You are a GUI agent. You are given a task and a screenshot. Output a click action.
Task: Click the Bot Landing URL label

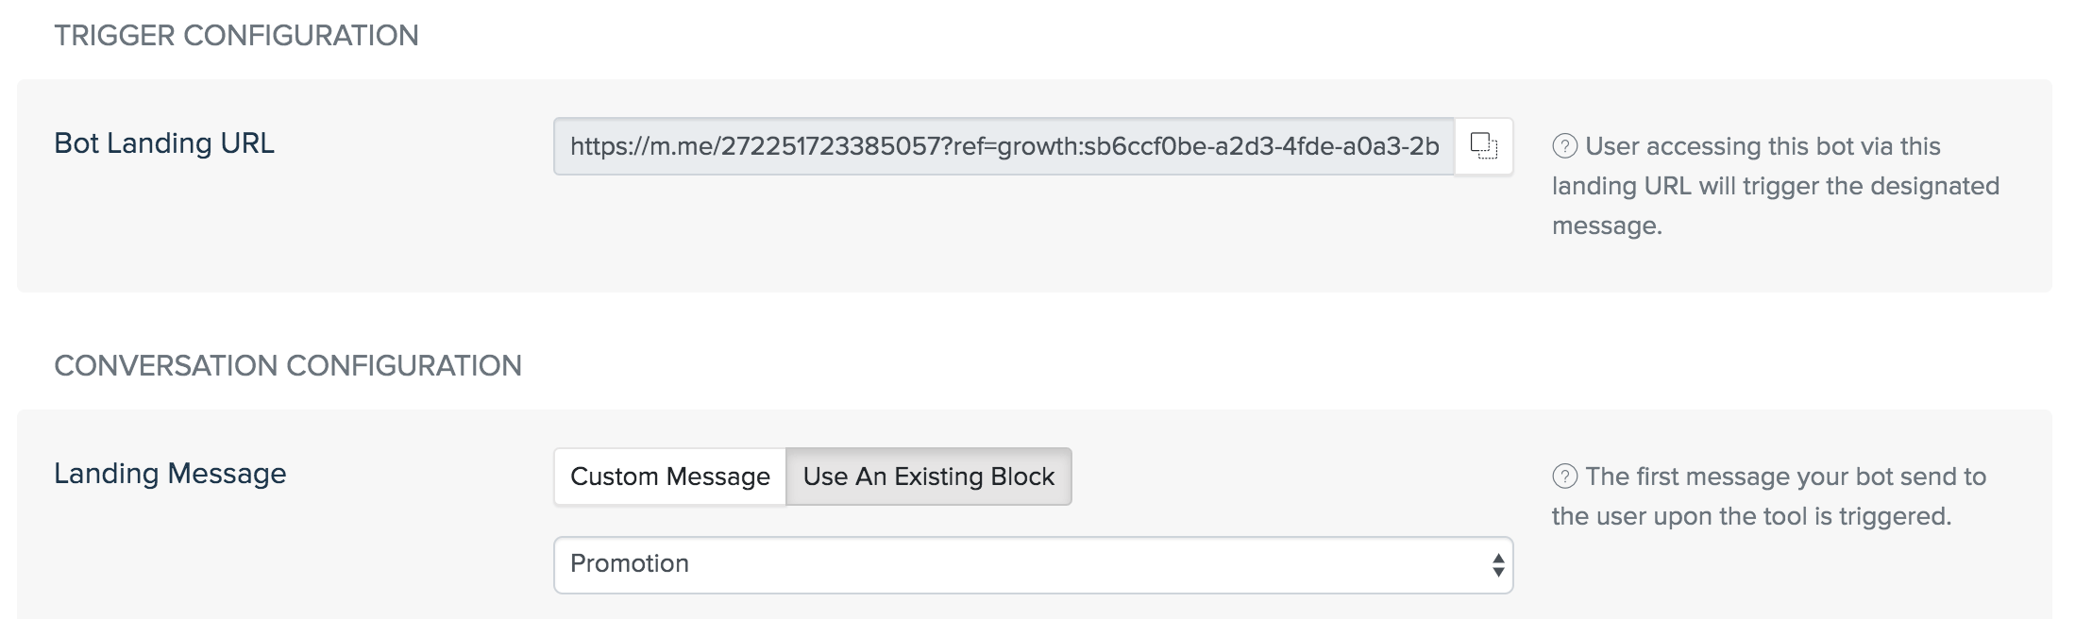164,143
